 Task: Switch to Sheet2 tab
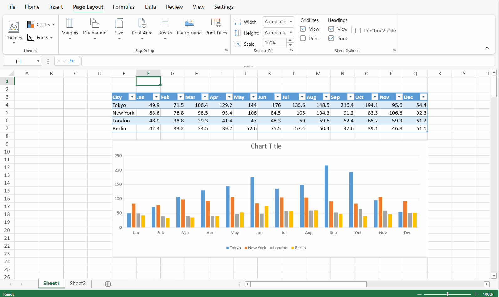pos(78,284)
